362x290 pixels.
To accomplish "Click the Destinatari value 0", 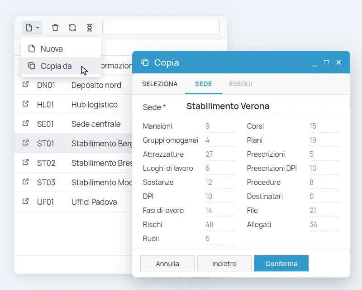I will click(x=324, y=197).
